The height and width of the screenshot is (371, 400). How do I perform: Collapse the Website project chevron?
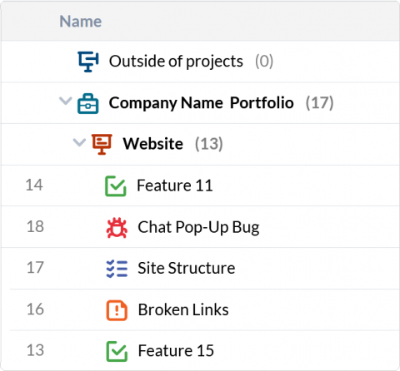pyautogui.click(x=79, y=142)
